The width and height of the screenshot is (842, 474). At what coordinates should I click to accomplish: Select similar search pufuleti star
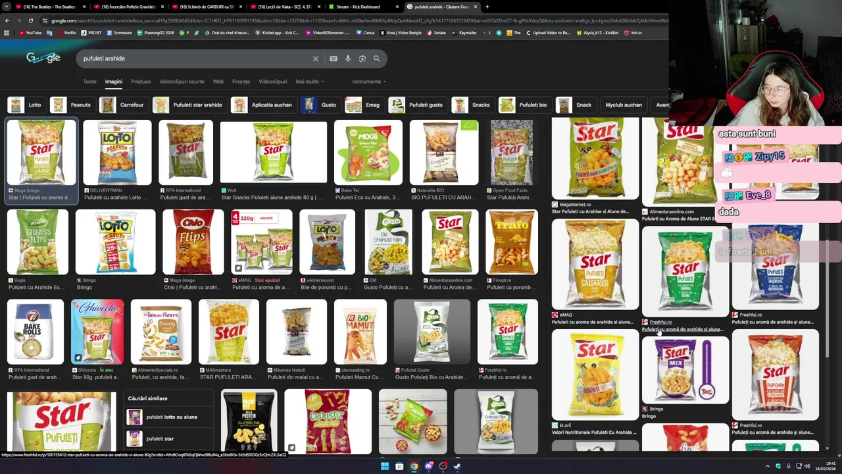point(168,438)
